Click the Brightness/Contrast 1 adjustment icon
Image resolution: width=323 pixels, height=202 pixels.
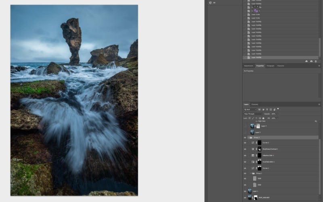pyautogui.click(x=253, y=149)
